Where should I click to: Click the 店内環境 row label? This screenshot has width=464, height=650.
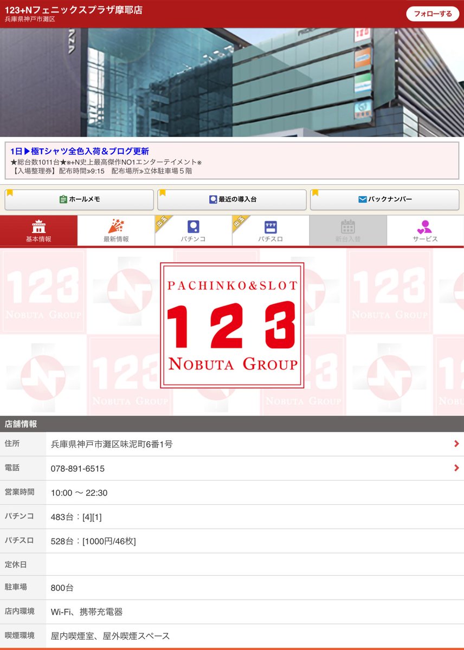click(x=20, y=611)
